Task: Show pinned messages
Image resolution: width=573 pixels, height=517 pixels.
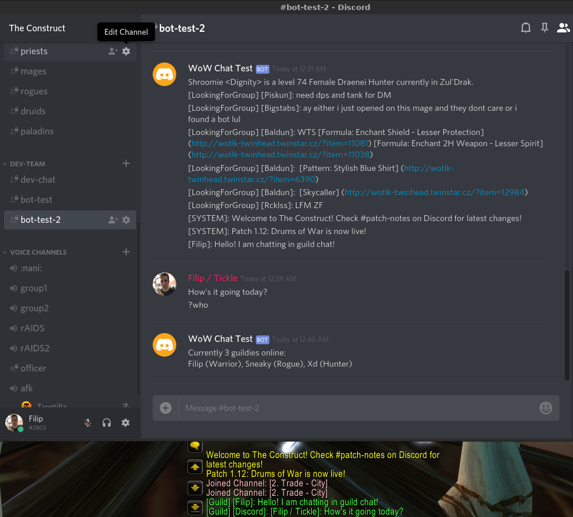Action: click(x=545, y=28)
